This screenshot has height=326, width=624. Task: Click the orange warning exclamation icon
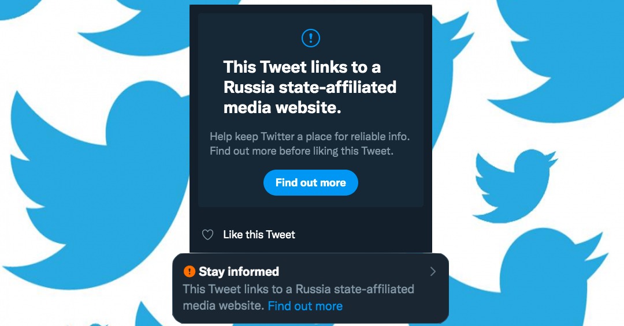(190, 271)
